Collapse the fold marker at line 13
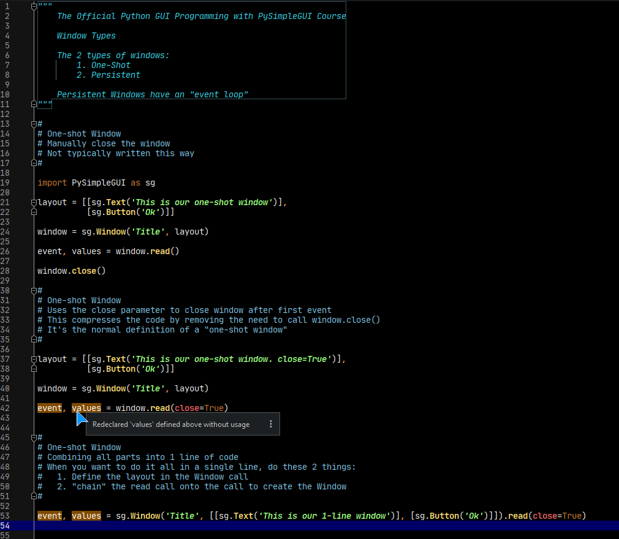619x539 pixels. (x=33, y=124)
